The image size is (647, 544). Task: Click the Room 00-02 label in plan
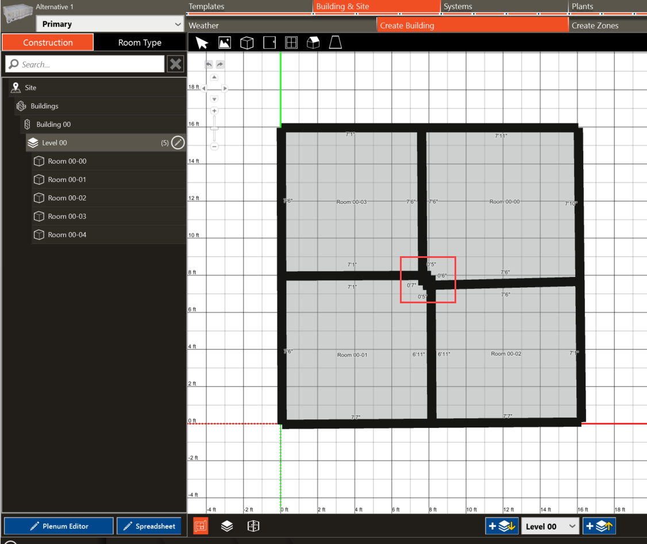[506, 353]
